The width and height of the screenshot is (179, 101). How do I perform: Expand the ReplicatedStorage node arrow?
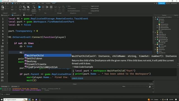[x=156, y=38]
